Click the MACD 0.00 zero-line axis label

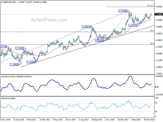pyautogui.click(x=157, y=87)
